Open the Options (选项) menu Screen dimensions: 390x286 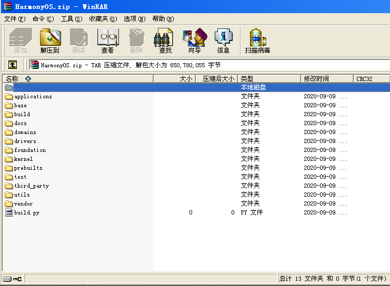pyautogui.click(x=134, y=19)
